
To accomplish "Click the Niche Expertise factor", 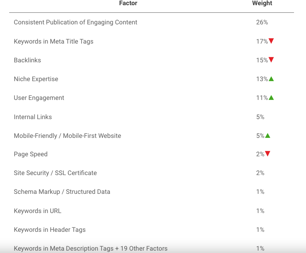I will pyautogui.click(x=36, y=79).
